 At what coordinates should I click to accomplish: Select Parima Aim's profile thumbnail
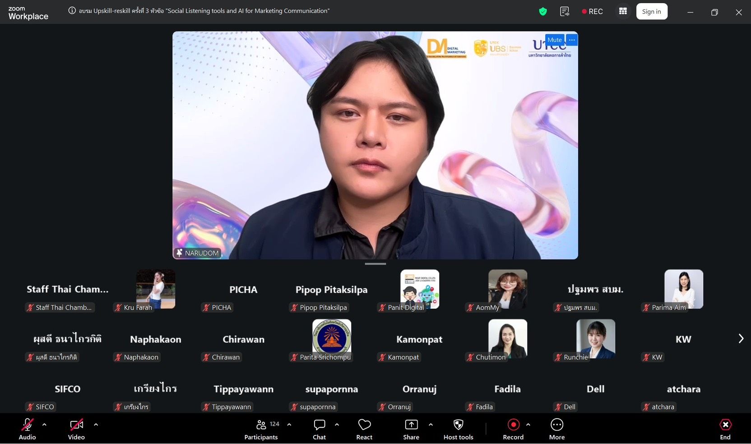[684, 289]
